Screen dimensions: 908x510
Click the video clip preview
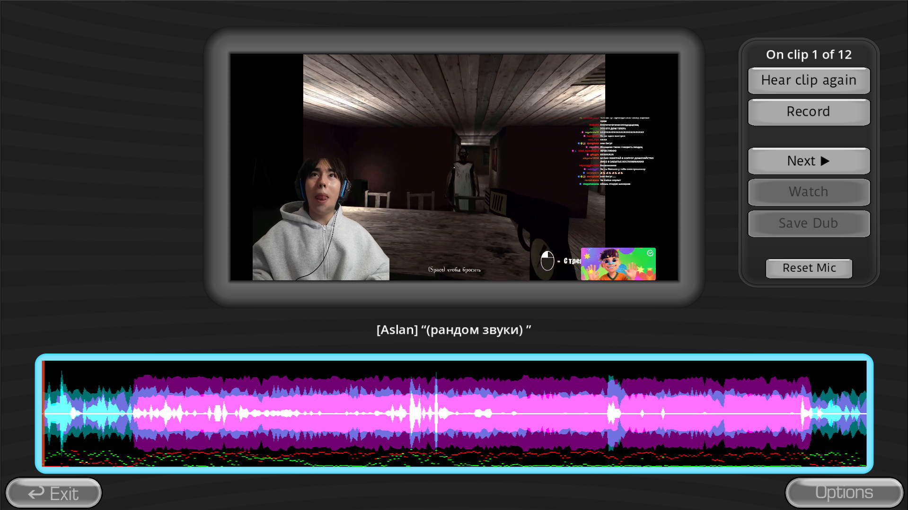454,167
